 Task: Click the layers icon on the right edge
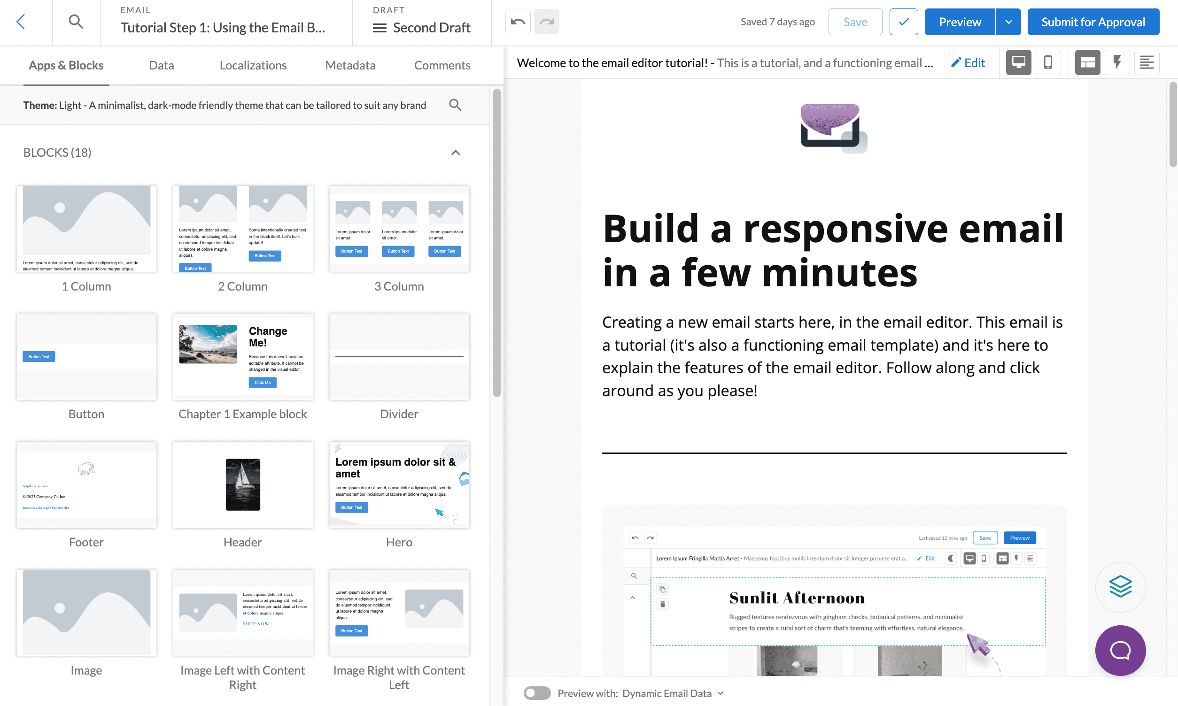click(x=1120, y=587)
